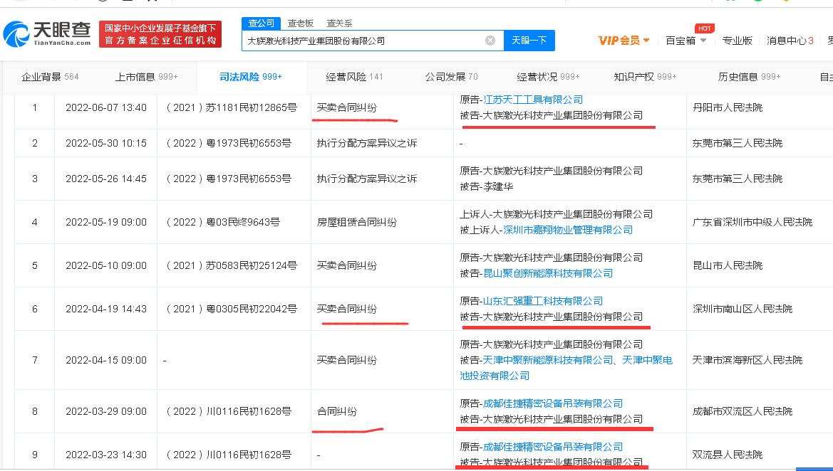Viewport: 833px width, 471px height.
Task: Open the 山东汇强重工科技有限公司 link
Action: 543,301
